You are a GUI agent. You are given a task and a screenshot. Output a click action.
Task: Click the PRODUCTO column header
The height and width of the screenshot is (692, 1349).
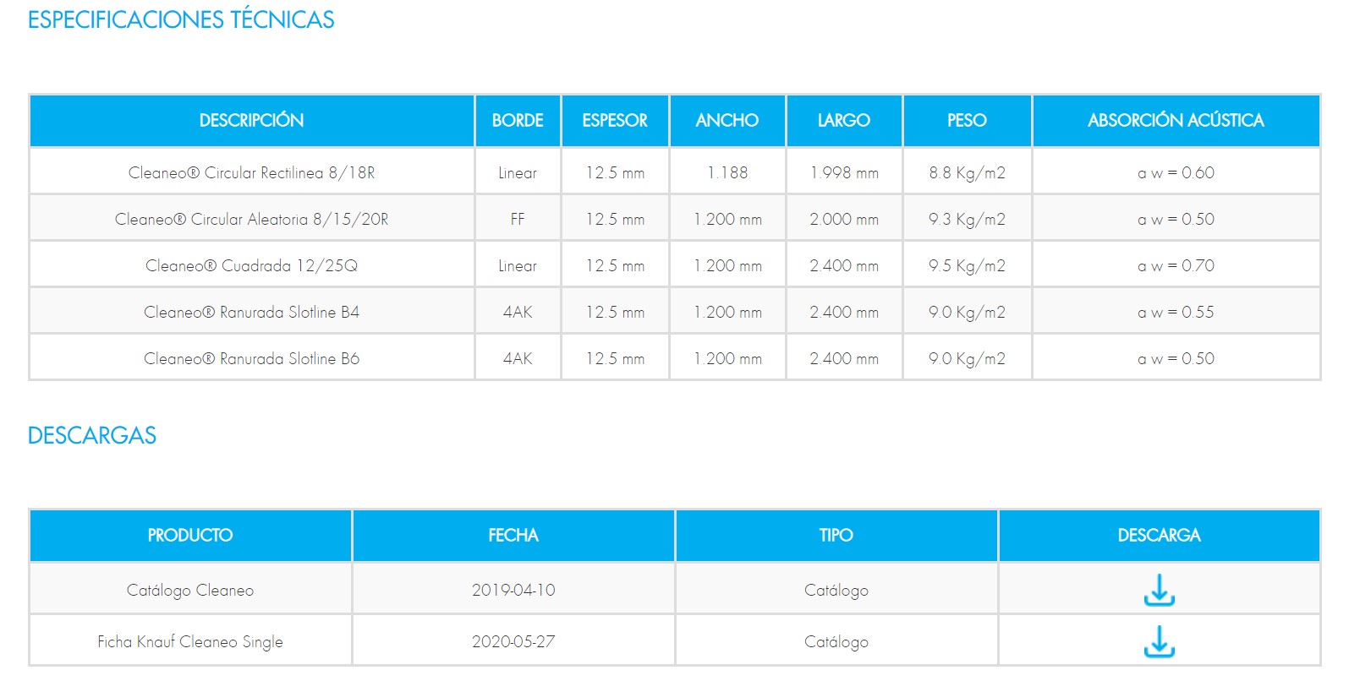(x=190, y=536)
